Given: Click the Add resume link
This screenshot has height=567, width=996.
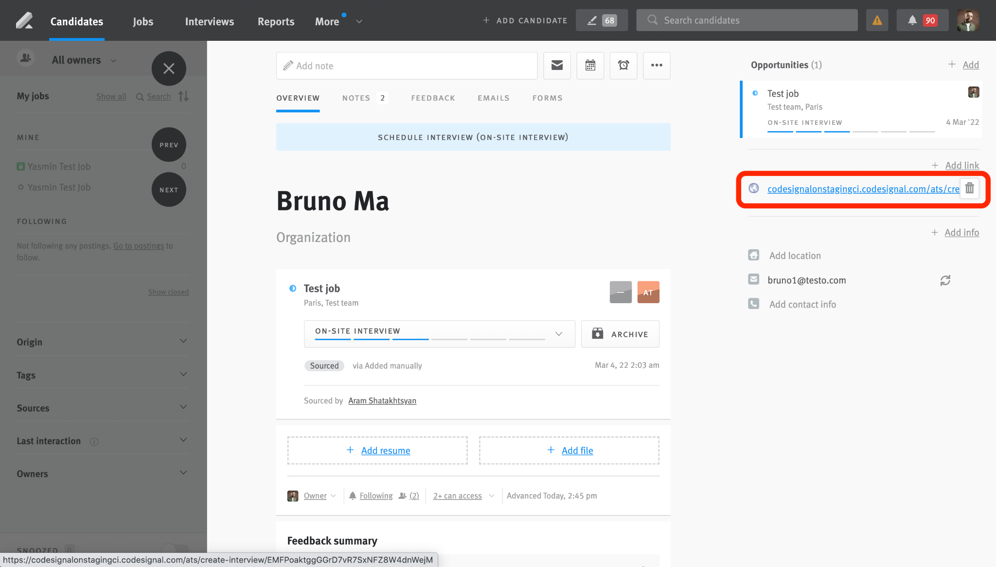Looking at the screenshot, I should point(385,450).
